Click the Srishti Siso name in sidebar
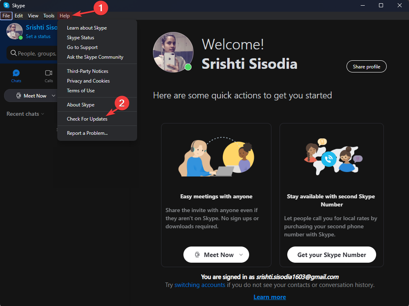This screenshot has width=409, height=306. click(41, 28)
